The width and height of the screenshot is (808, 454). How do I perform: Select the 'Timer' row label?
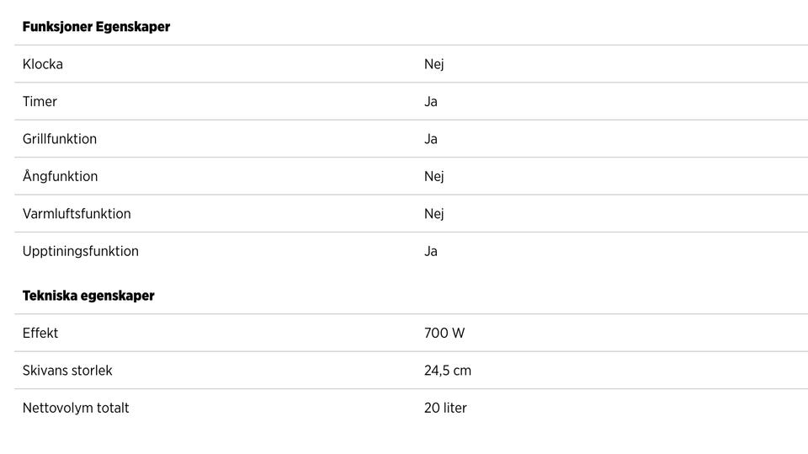click(x=40, y=102)
